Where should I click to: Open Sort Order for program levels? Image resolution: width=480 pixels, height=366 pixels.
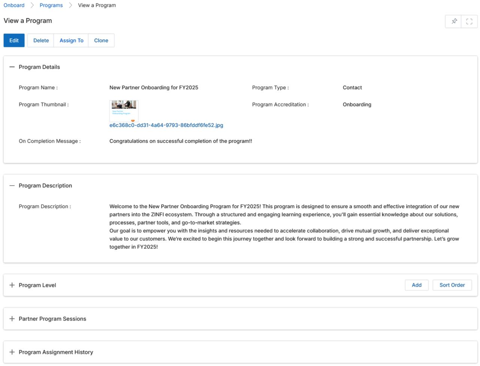(x=452, y=285)
